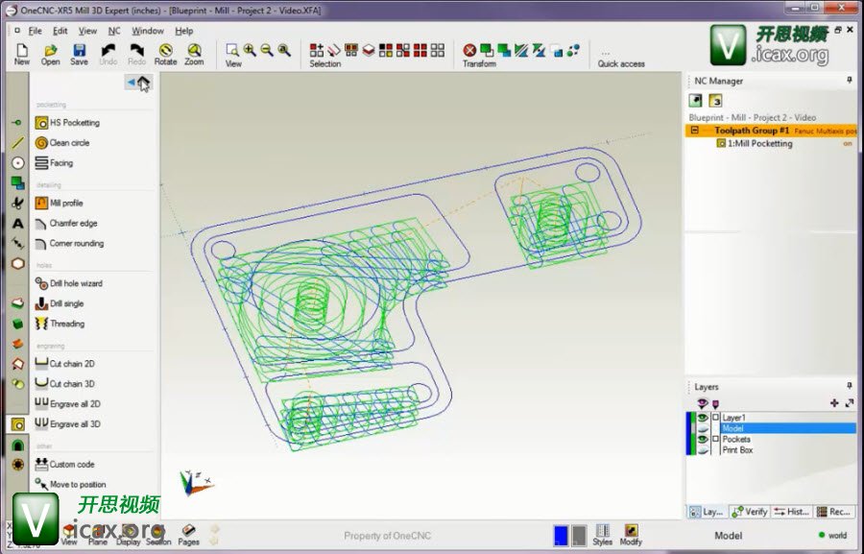Select the Rotate view tool
The height and width of the screenshot is (554, 864).
(x=165, y=55)
